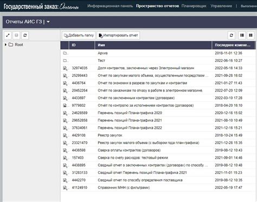
Task: Click the Импортировать отчет button
Action: tap(118, 35)
